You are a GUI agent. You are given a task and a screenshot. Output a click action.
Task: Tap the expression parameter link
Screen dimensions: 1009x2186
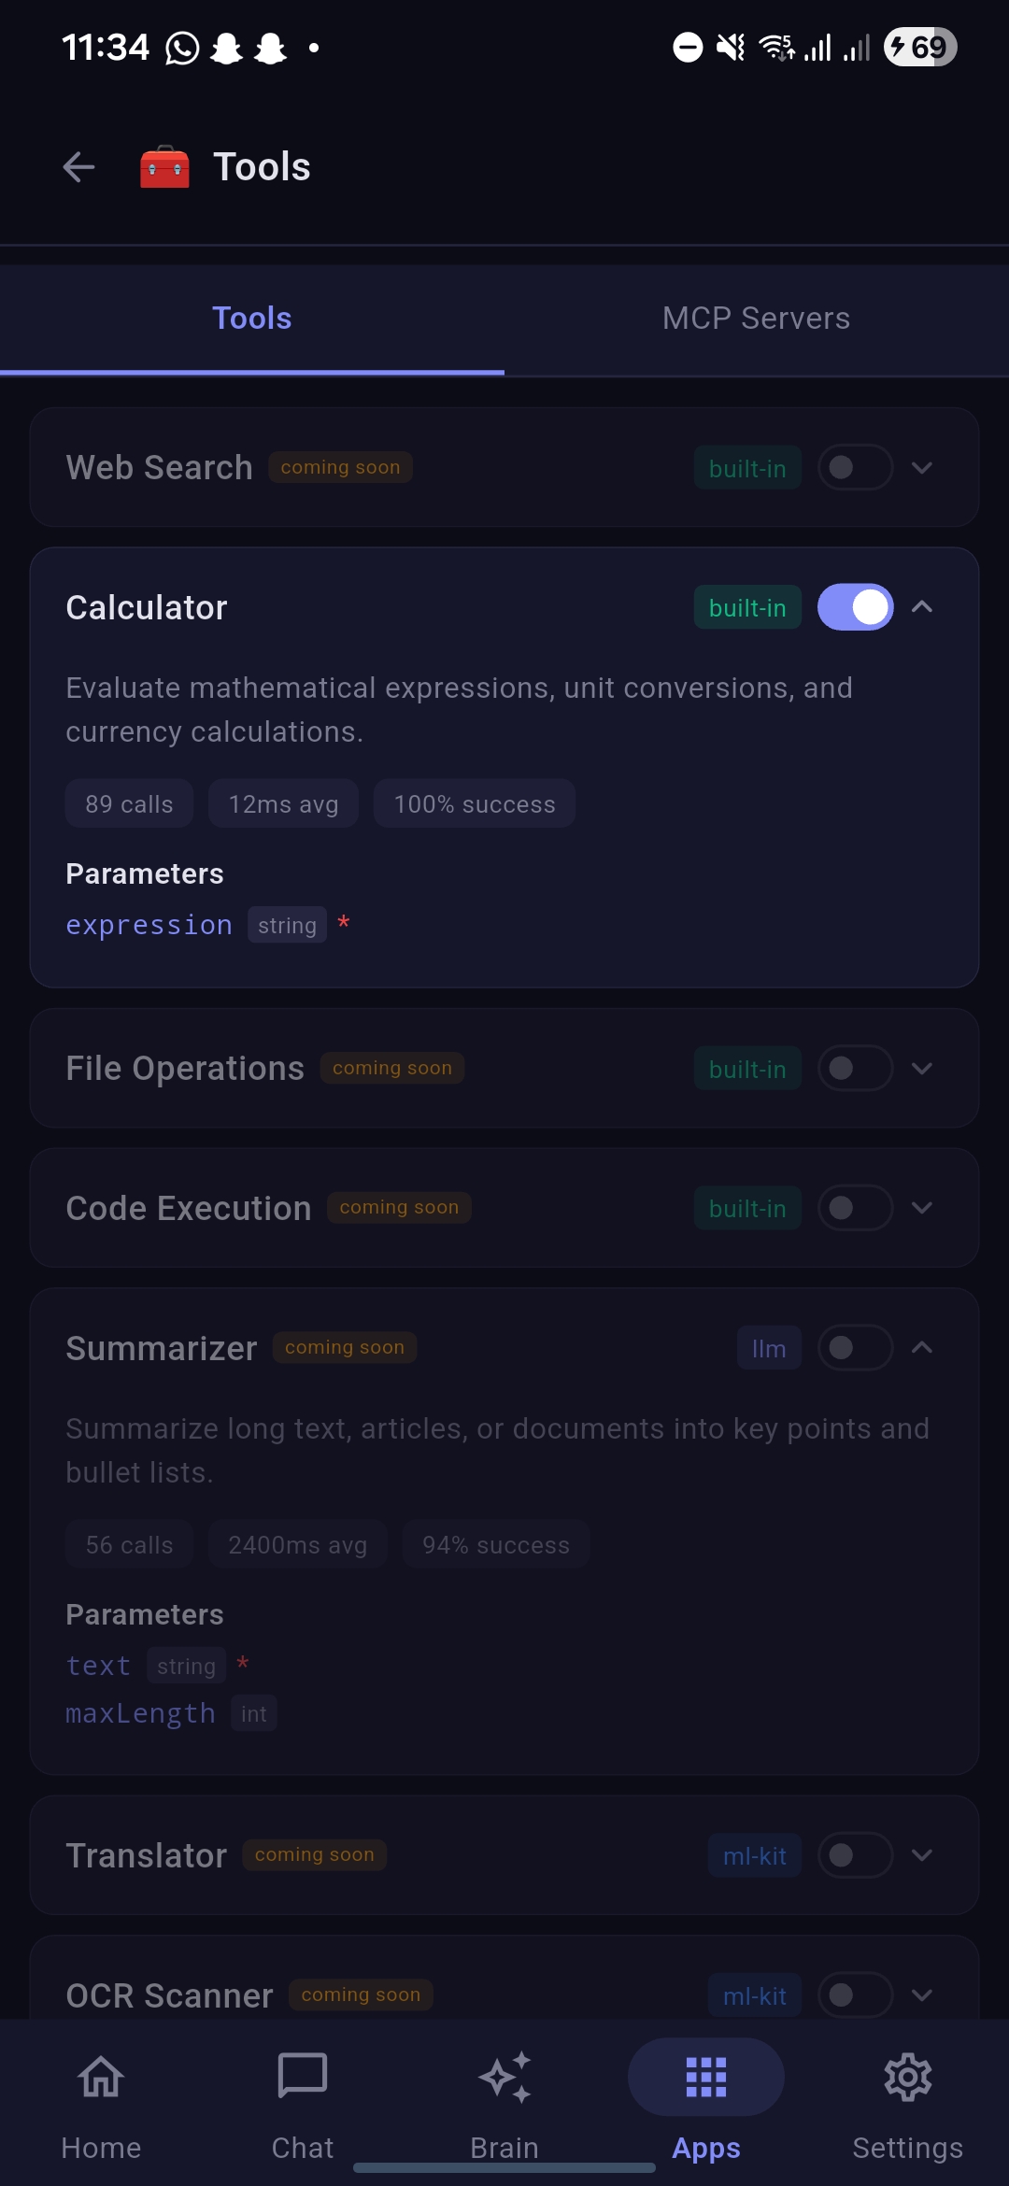pos(149,925)
